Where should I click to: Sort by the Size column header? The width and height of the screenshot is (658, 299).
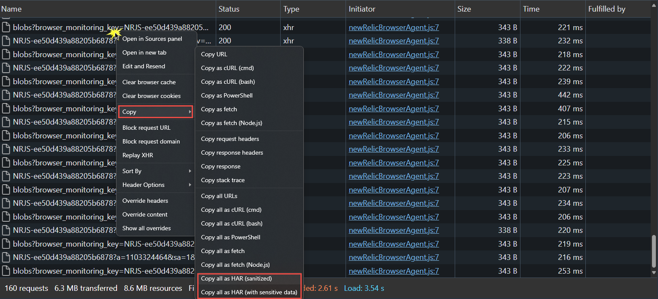(x=464, y=9)
